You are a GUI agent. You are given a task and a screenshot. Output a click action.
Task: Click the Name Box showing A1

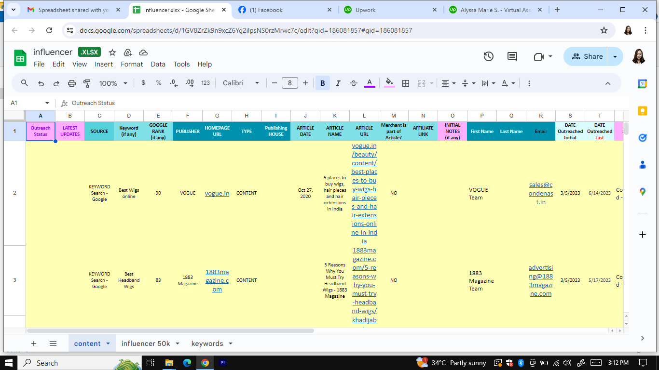[30, 103]
